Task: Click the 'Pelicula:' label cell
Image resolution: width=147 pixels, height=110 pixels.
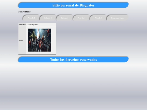Action: pos(22,24)
